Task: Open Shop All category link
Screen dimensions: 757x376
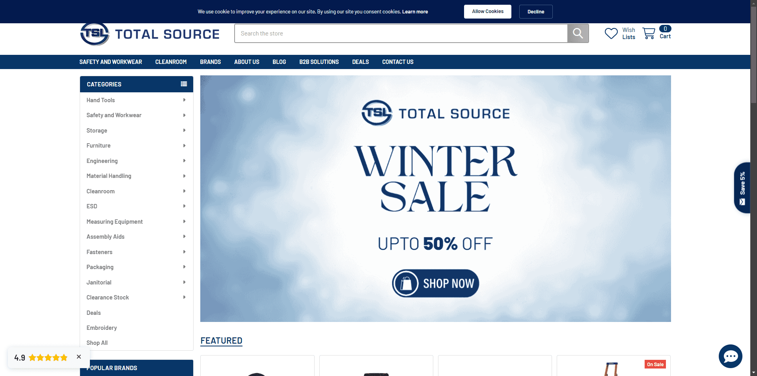Action: pyautogui.click(x=97, y=343)
